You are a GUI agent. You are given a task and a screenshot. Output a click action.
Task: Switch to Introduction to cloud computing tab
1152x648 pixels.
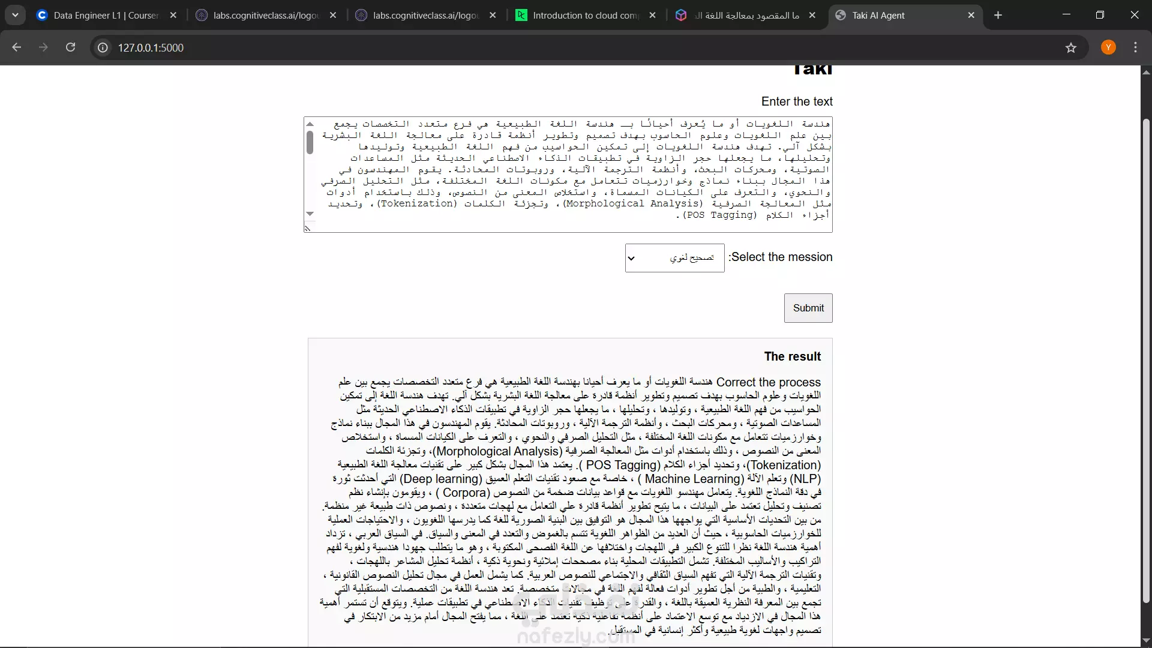[586, 16]
